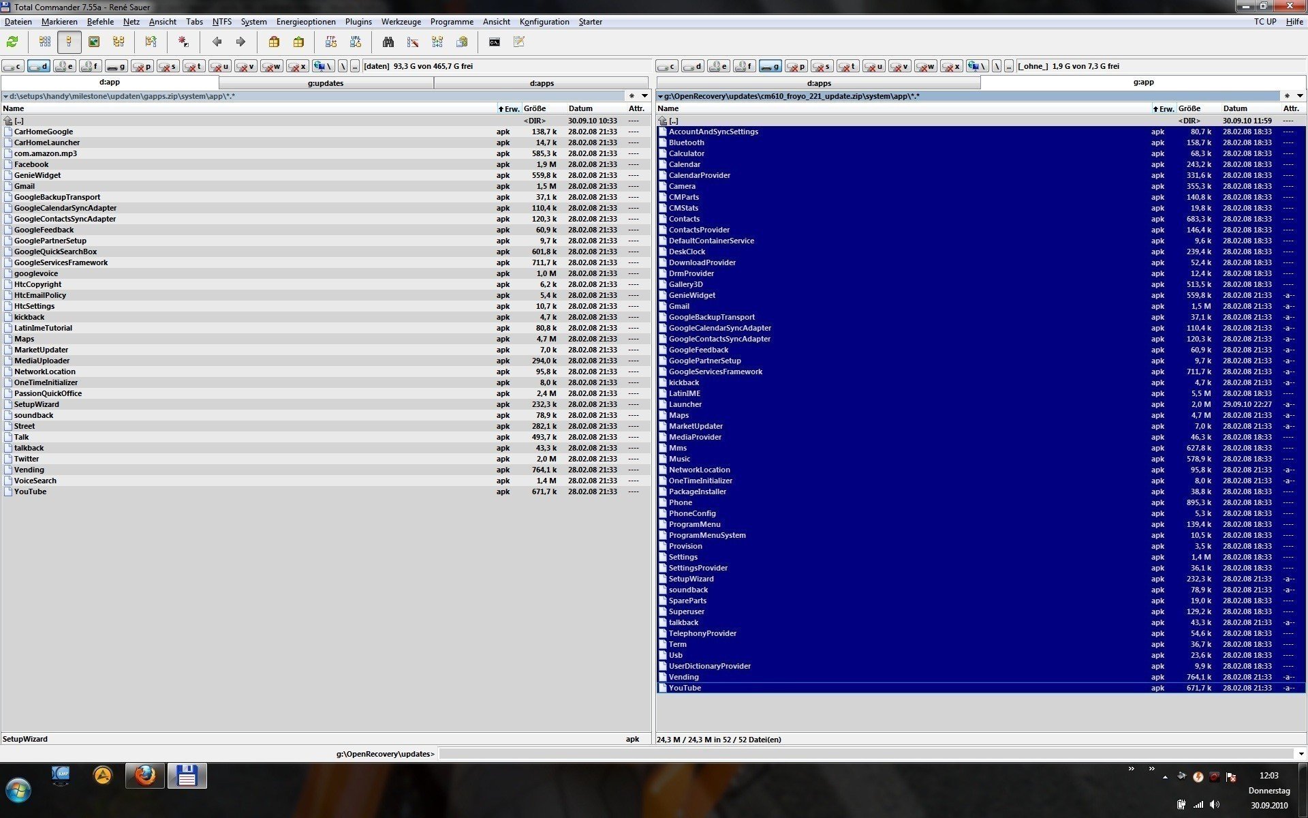The height and width of the screenshot is (818, 1308).
Task: Open the TC UP menu
Action: [x=1265, y=22]
